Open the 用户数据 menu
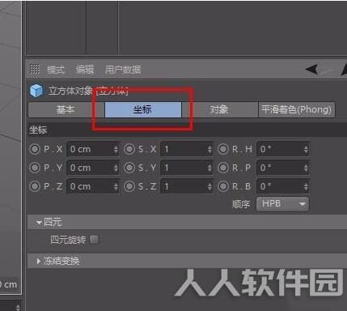 (x=123, y=70)
